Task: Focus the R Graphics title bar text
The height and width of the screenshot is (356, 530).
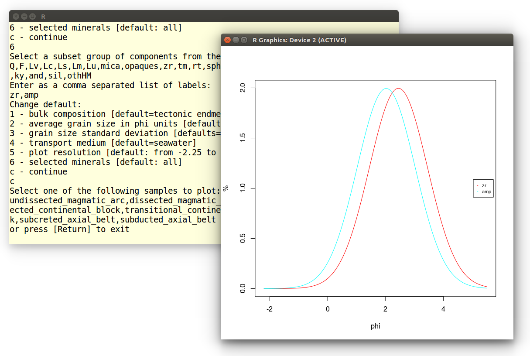Action: click(x=299, y=40)
